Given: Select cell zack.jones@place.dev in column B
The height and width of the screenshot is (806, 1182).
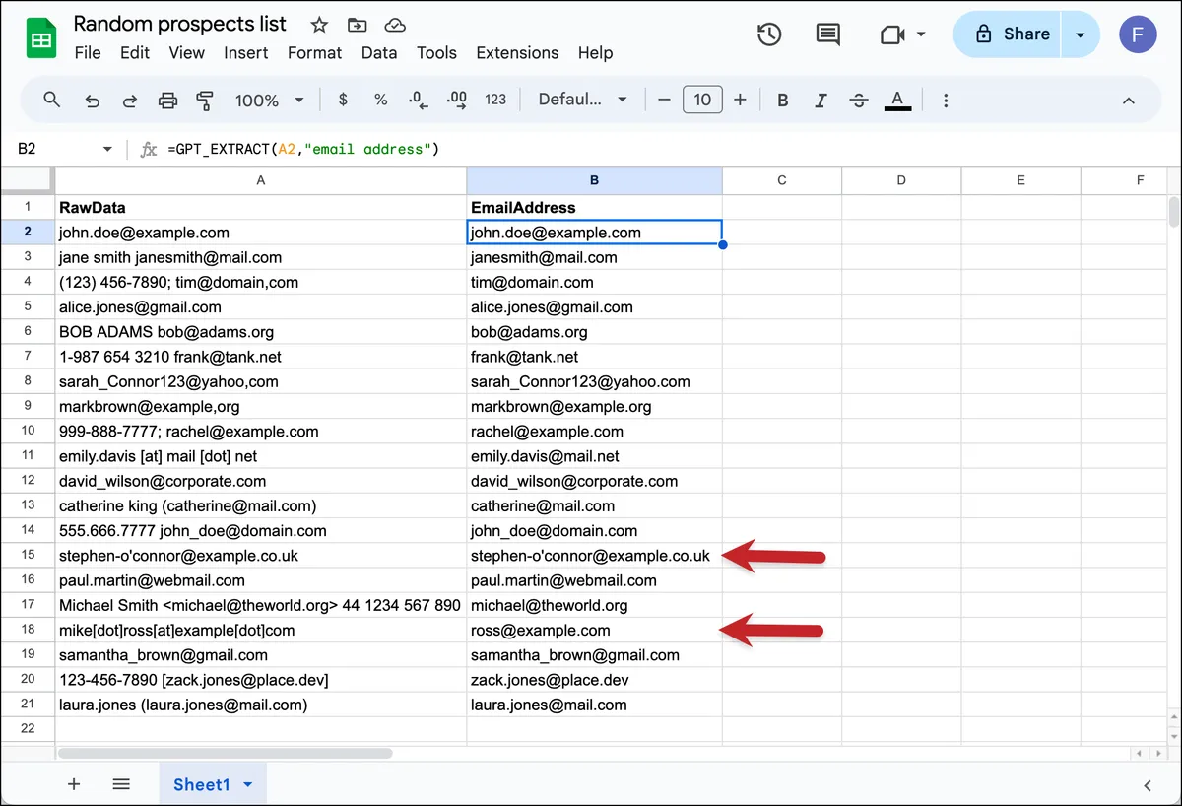Looking at the screenshot, I should [x=595, y=680].
